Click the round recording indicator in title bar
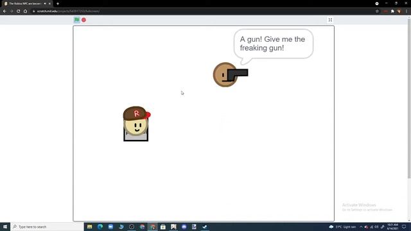Image resolution: width=411 pixels, height=231 pixels. (x=377, y=4)
